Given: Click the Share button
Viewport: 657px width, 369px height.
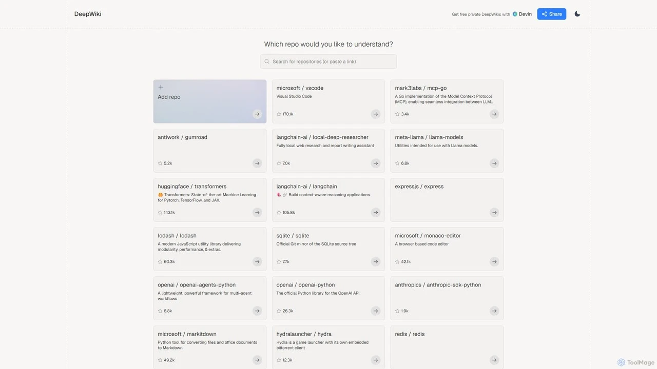Looking at the screenshot, I should pos(552,14).
